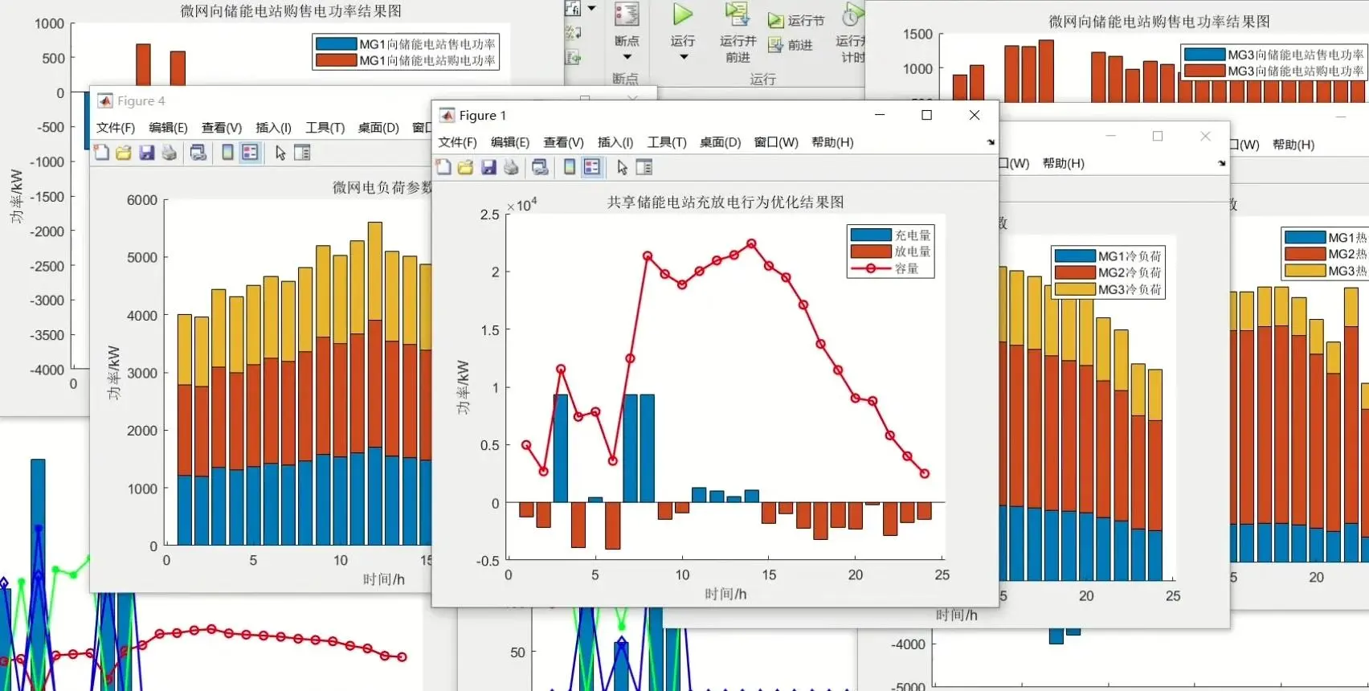
Task: Expand the 运行 dropdown arrow
Action: [684, 57]
